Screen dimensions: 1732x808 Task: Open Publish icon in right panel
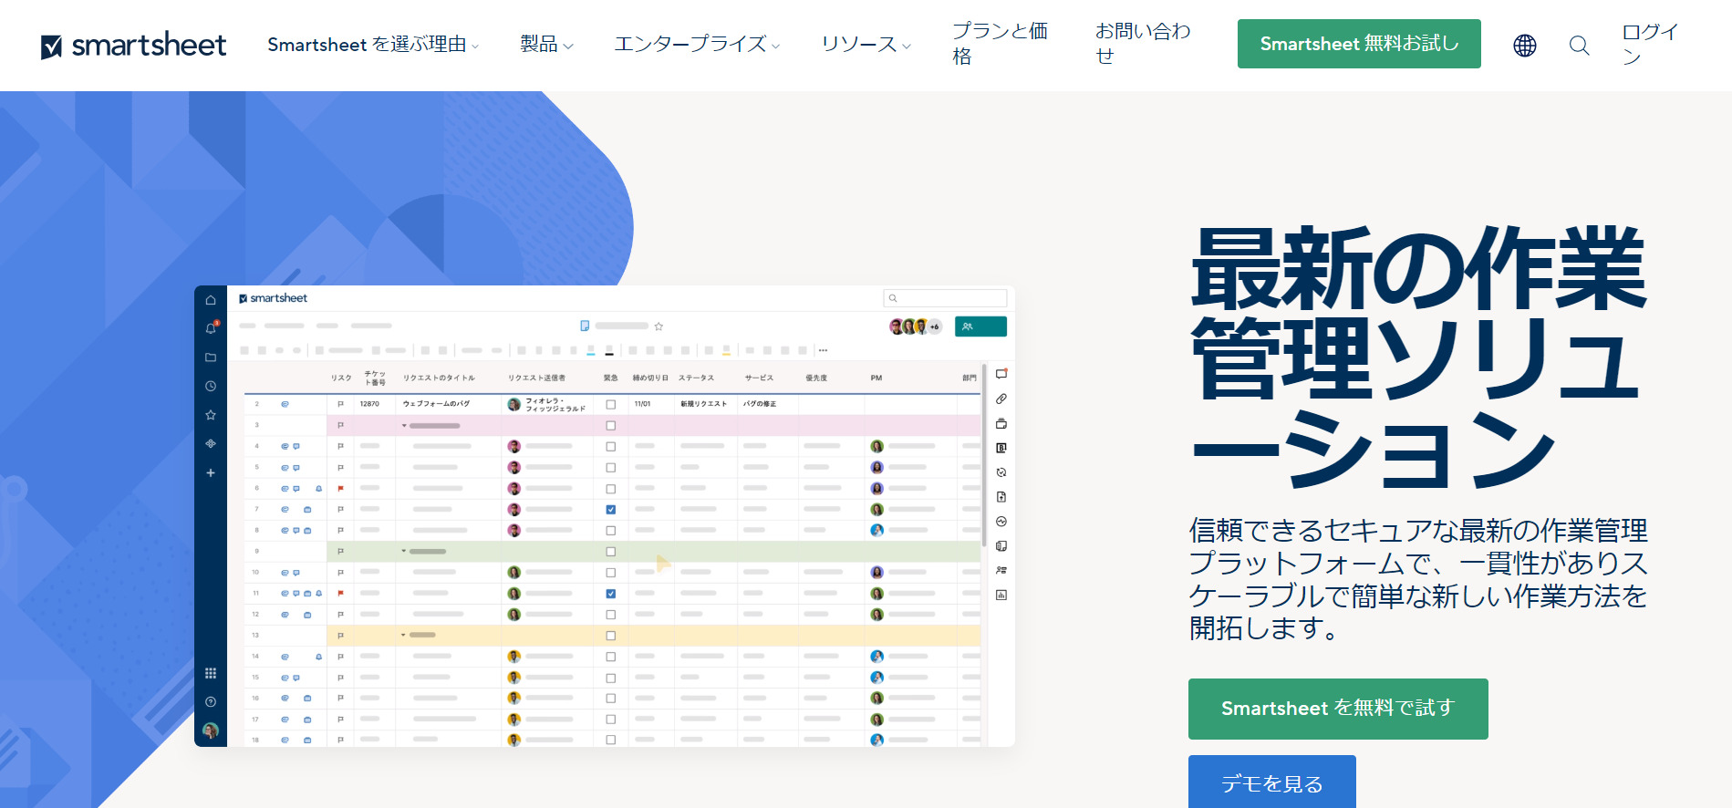pos(1001,497)
